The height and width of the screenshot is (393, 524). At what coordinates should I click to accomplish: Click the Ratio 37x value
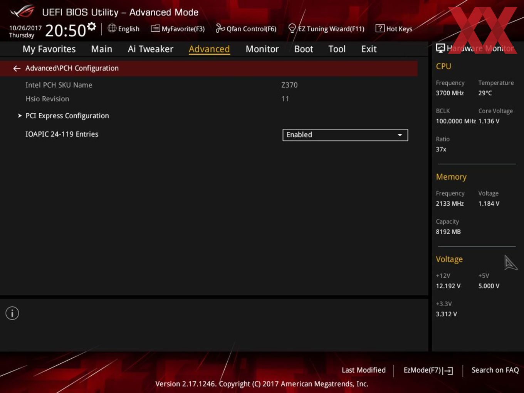441,149
